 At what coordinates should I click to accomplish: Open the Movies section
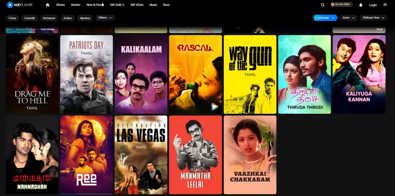point(76,5)
